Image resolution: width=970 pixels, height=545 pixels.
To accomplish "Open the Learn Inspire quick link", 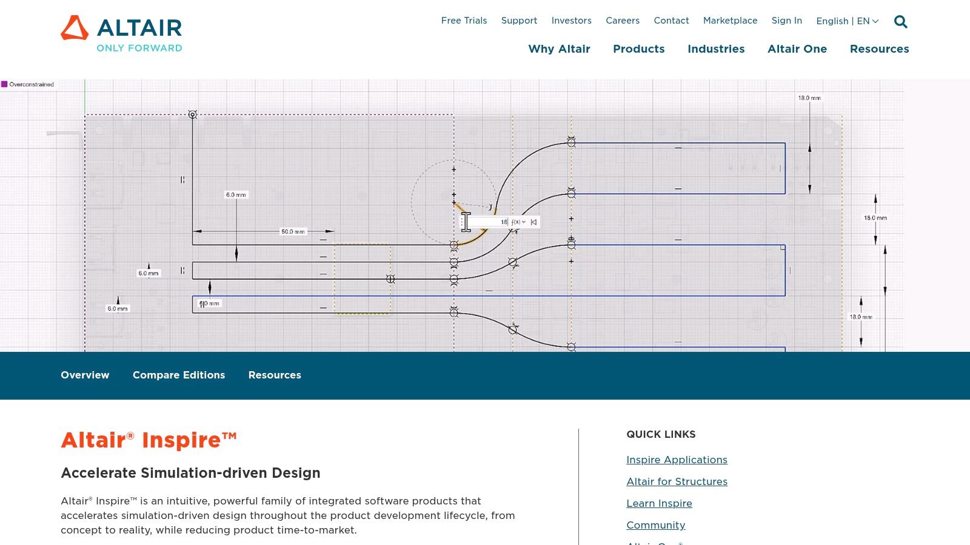I will tap(659, 504).
